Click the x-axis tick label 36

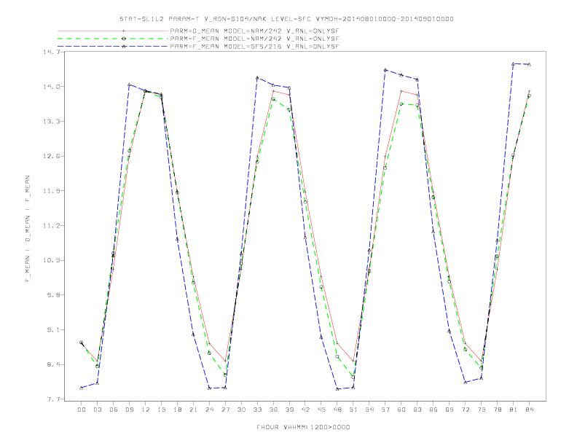pyautogui.click(x=273, y=410)
